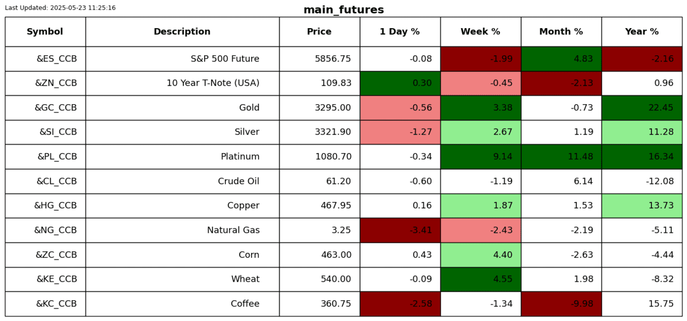Click the 1 Day % column header
The width and height of the screenshot is (687, 321).
[400, 32]
